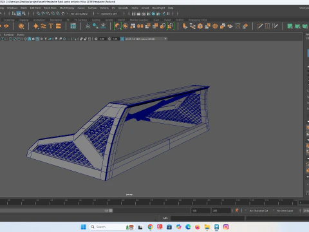Viewport: 309px width, 232px height.
Task: Open the Mesh Display menu
Action: click(x=67, y=8)
